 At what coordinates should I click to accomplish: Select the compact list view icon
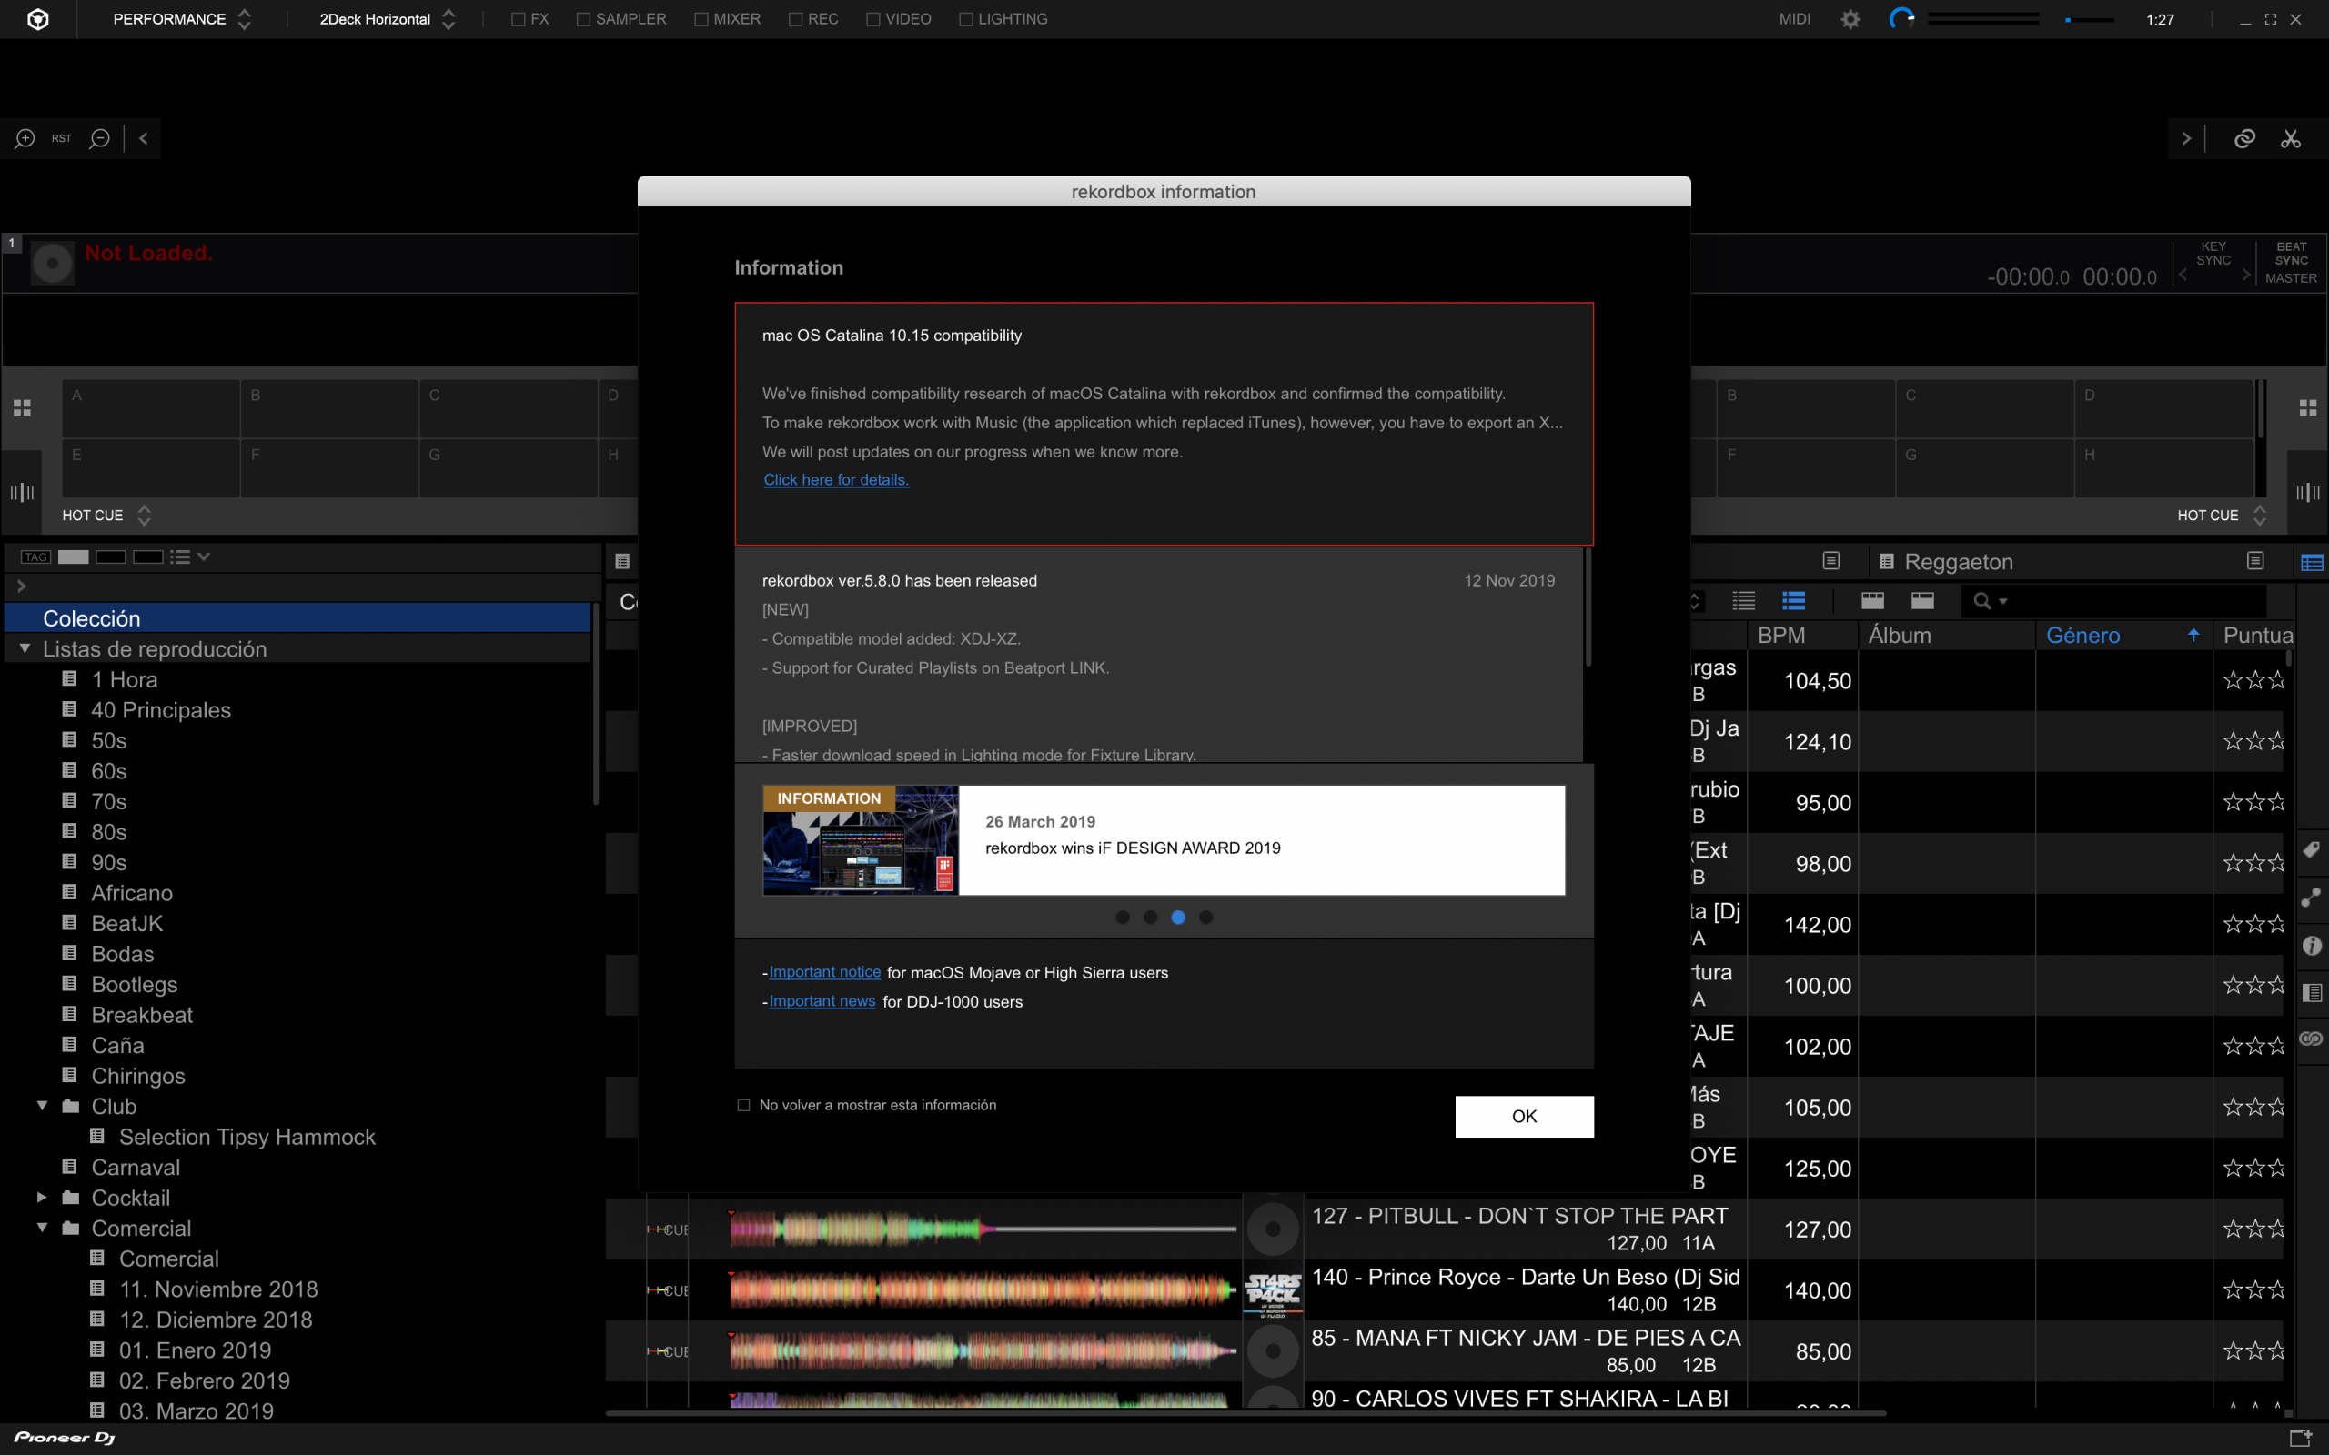(1744, 600)
